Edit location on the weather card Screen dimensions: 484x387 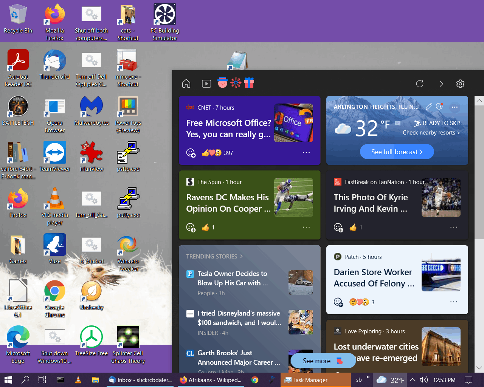pos(428,107)
